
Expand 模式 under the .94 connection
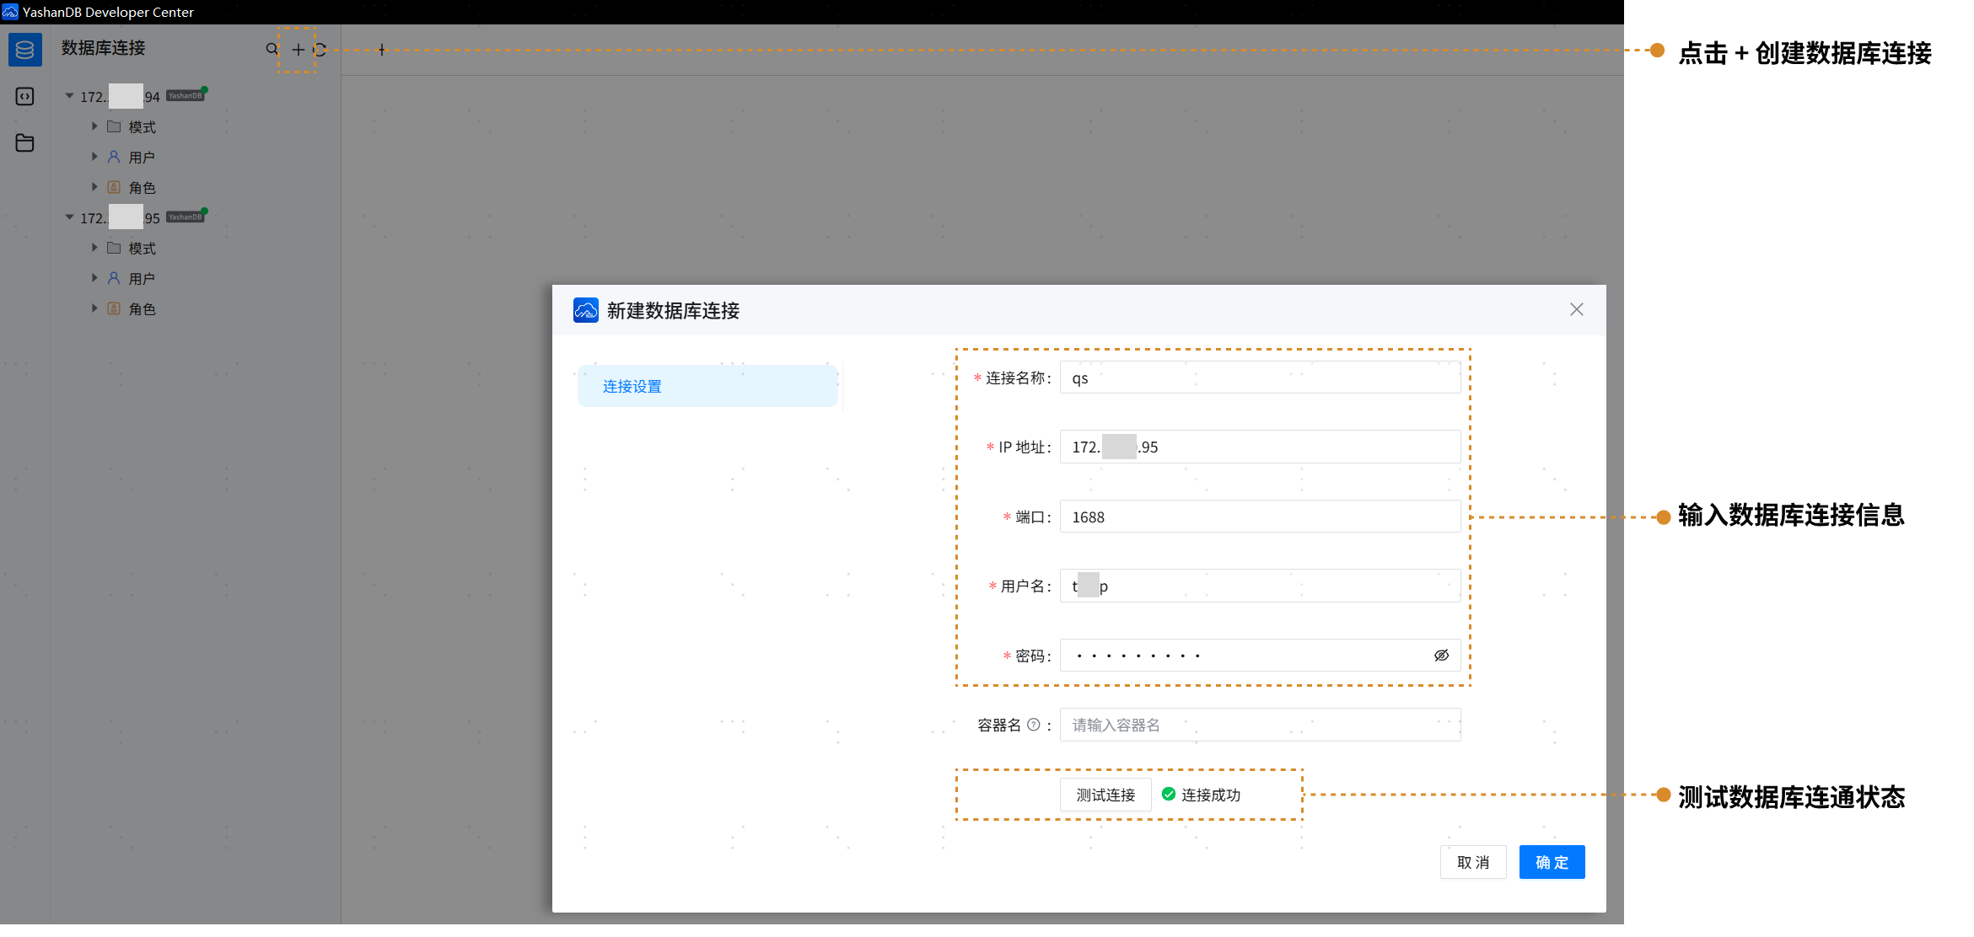[94, 127]
